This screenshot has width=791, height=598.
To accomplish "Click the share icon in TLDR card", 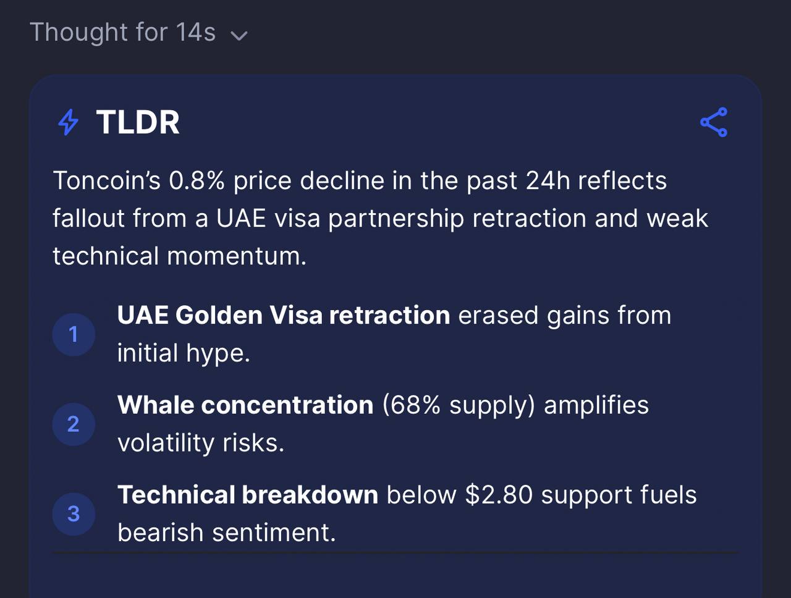I will click(x=714, y=122).
